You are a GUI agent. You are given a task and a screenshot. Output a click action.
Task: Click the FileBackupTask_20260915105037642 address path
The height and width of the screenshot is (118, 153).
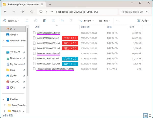(77, 12)
